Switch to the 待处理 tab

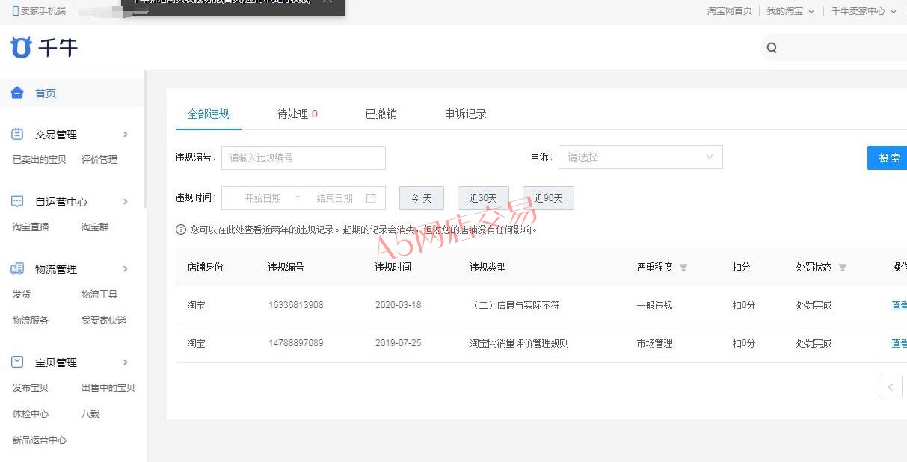pyautogui.click(x=297, y=114)
